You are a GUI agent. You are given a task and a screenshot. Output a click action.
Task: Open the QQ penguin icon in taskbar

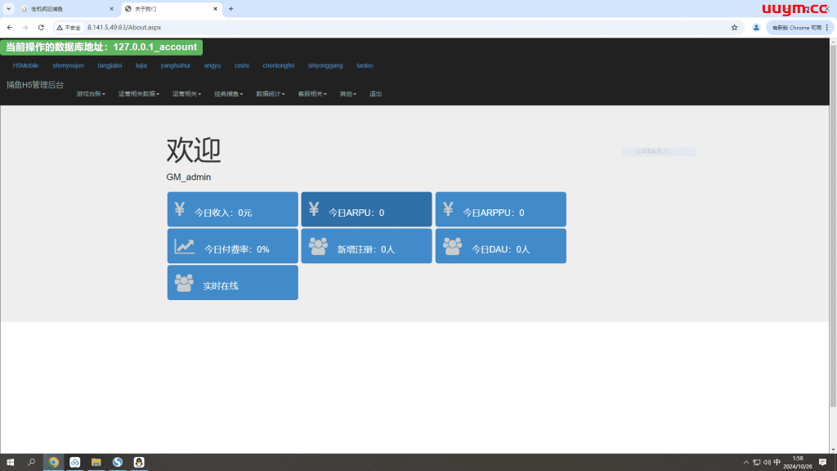tap(139, 462)
